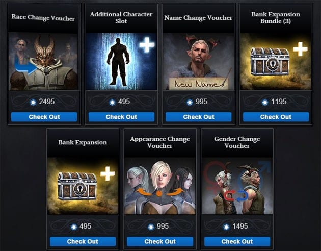321x251 pixels.
Task: Check out the Additional Character Slot
Action: click(x=121, y=117)
